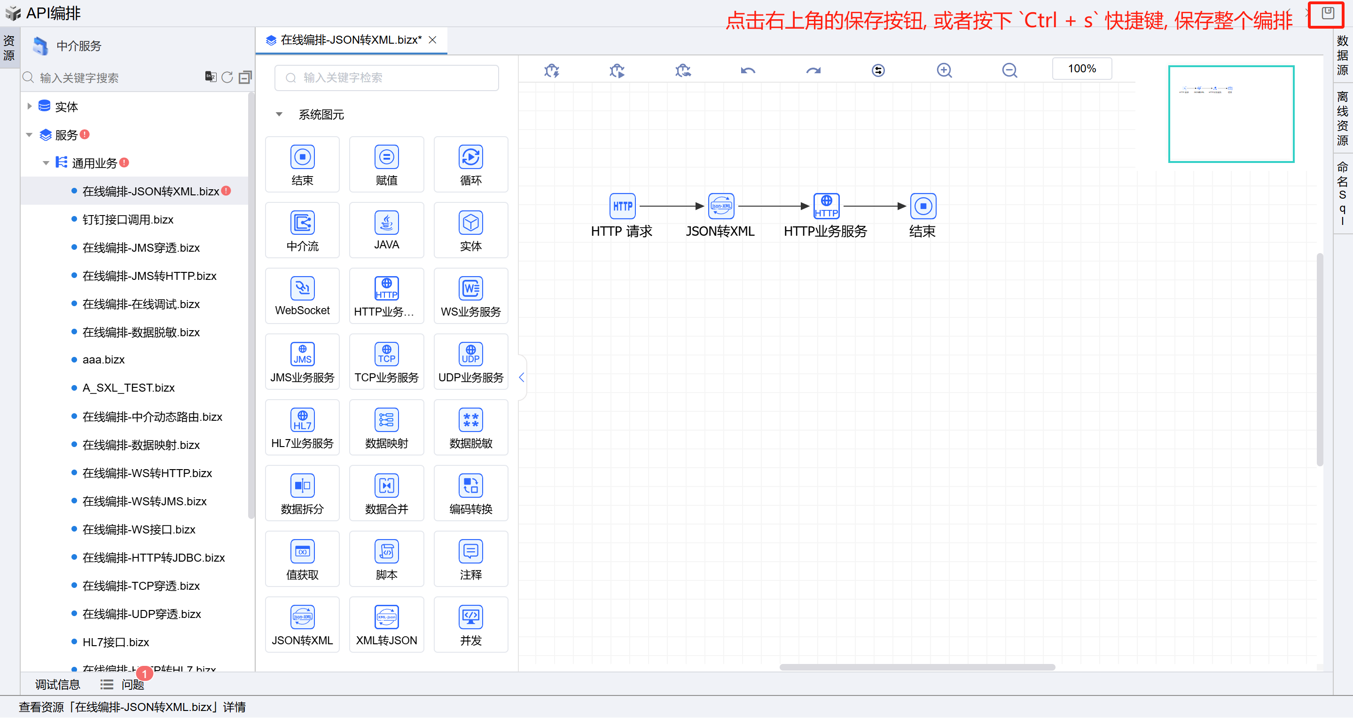1353x718 pixels.
Task: Open 钉钉接口调用.bizx in the tree
Action: pyautogui.click(x=128, y=219)
